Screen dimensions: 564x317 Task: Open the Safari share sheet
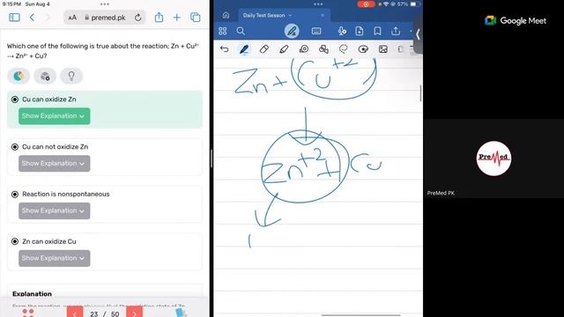click(159, 18)
